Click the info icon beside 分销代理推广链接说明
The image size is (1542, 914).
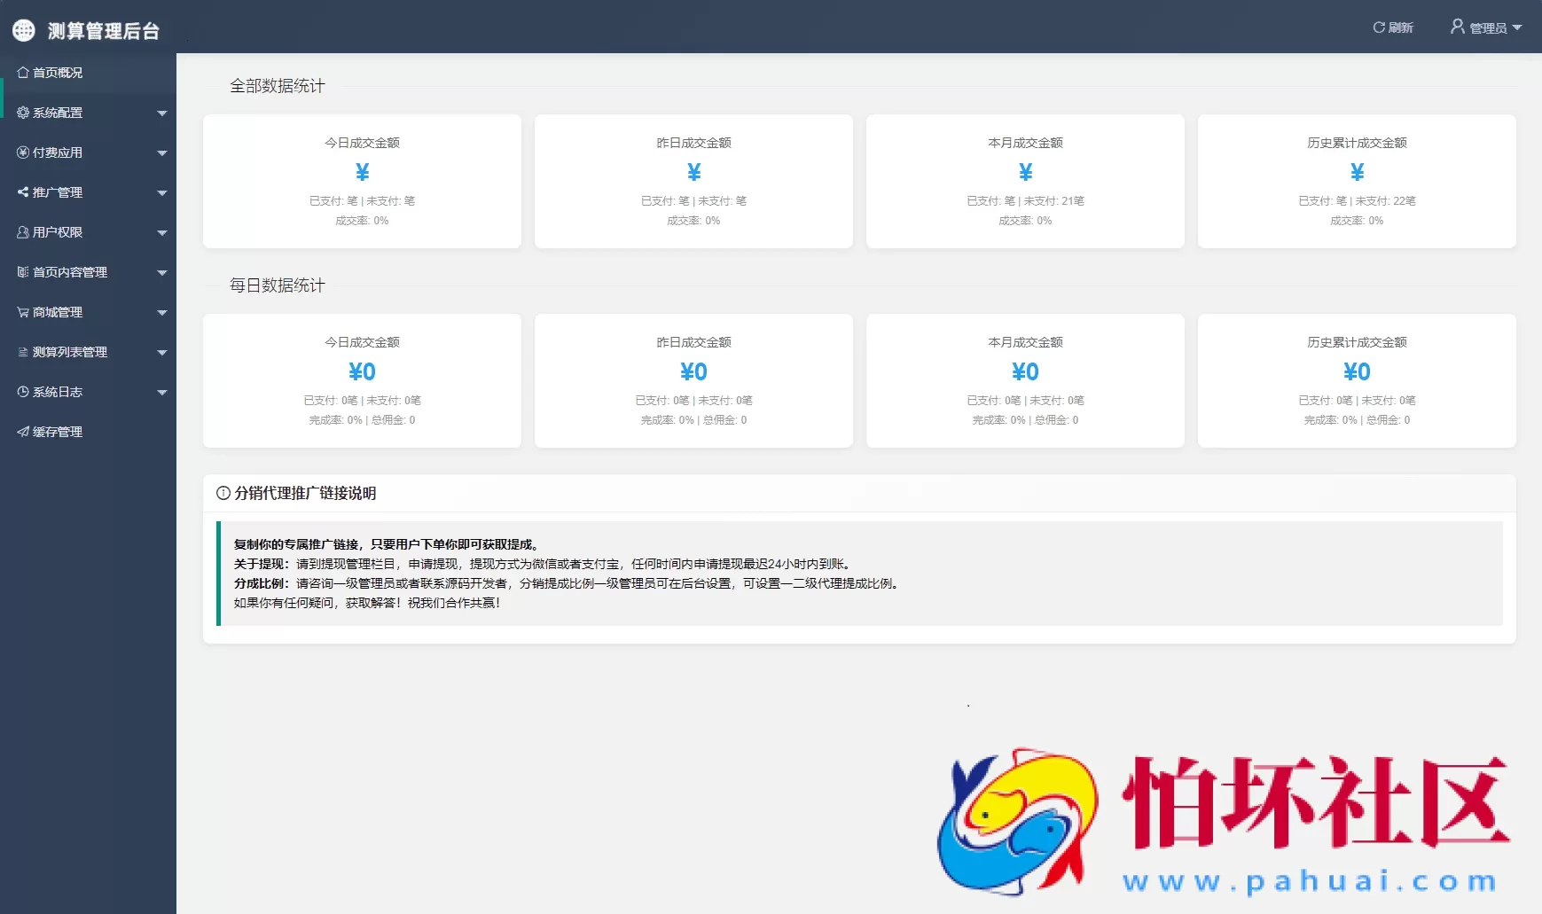point(223,493)
